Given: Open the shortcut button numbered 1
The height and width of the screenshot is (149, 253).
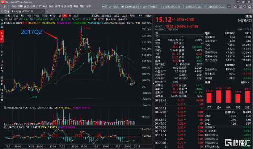Looking at the screenshot, I should pos(170,6).
